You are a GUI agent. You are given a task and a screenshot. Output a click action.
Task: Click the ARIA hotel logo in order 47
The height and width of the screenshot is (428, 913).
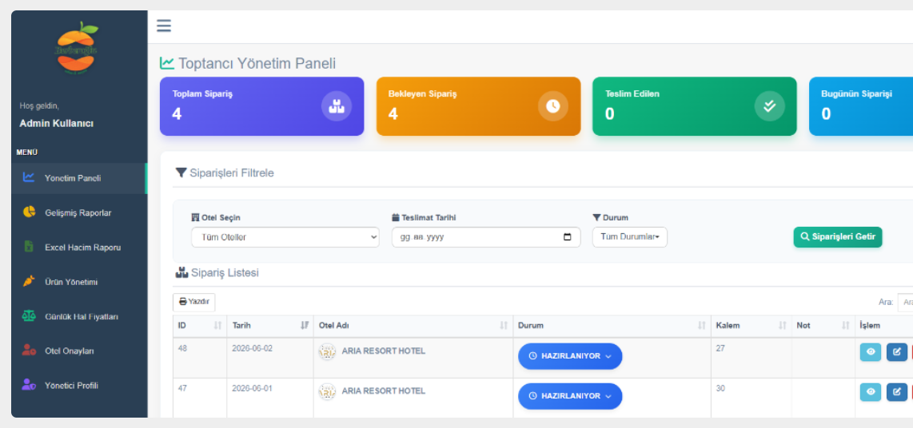click(327, 391)
